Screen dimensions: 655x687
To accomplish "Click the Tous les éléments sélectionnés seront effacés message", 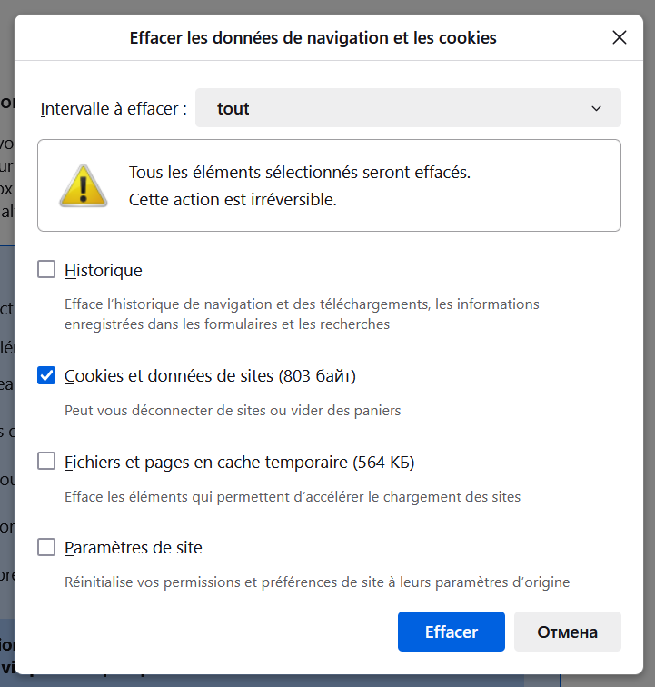I will pos(300,172).
